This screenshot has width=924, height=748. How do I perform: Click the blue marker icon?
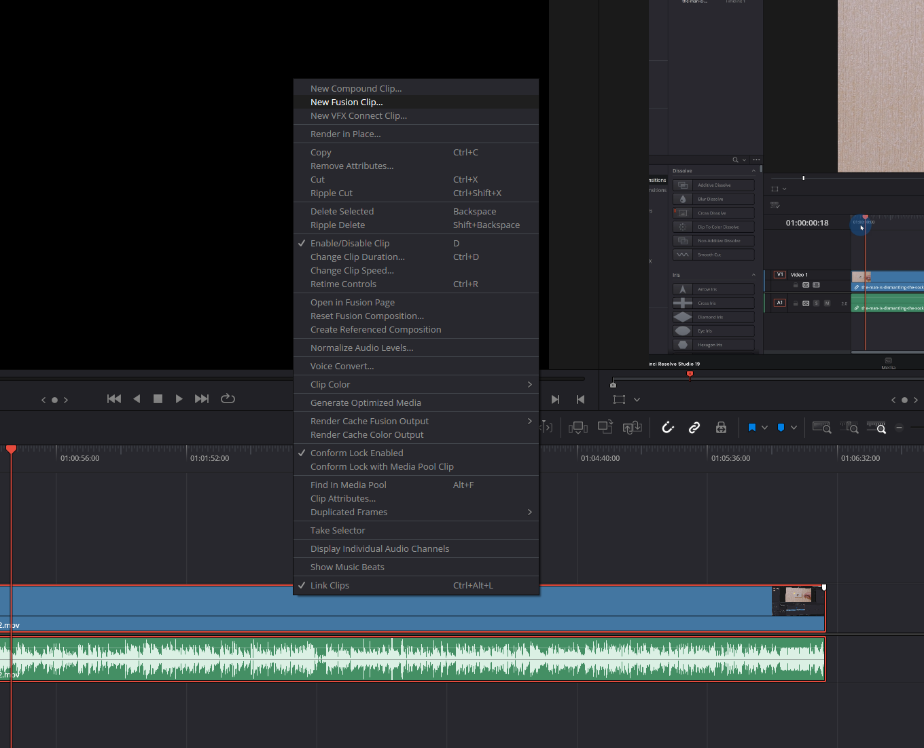tap(781, 428)
